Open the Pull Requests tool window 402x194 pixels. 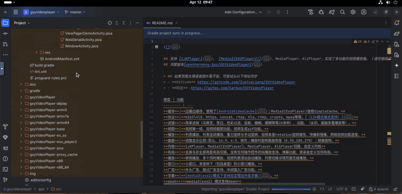click(x=5, y=44)
